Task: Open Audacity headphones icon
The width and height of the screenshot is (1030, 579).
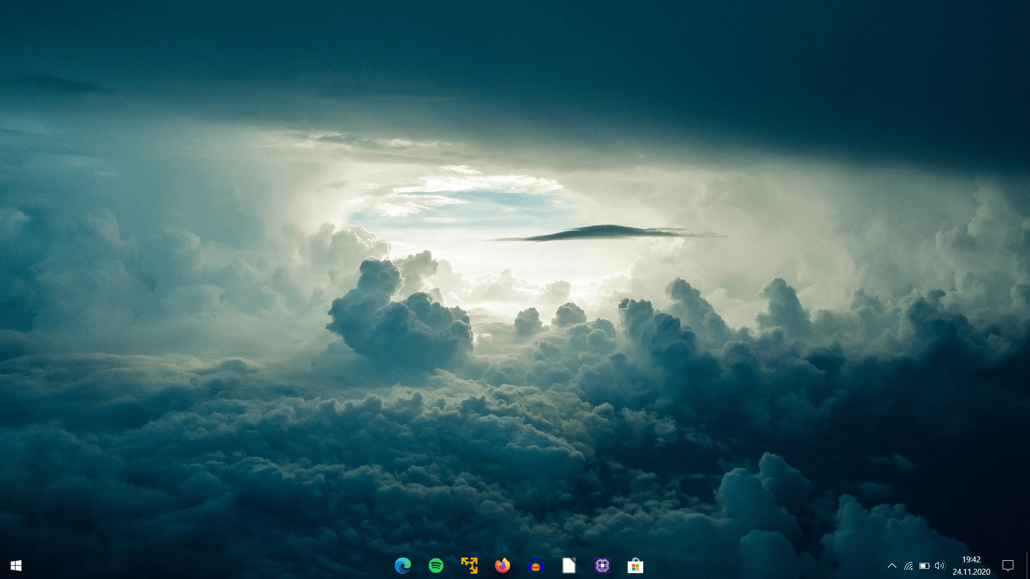Action: click(x=535, y=566)
